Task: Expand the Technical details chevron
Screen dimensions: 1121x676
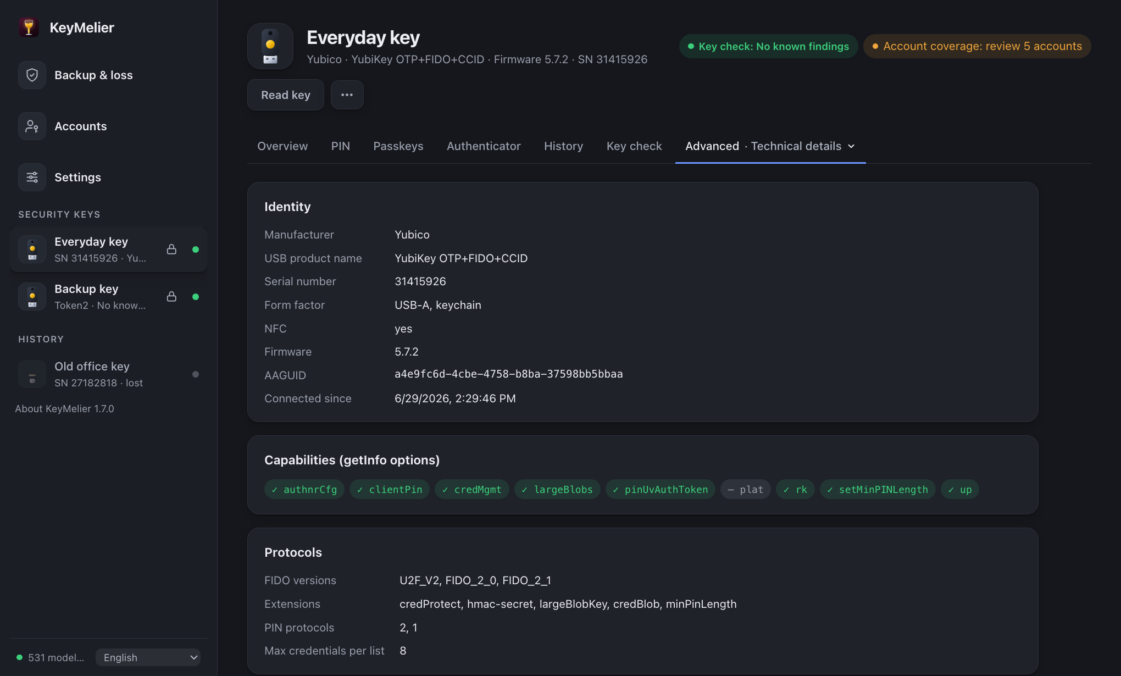Action: pos(851,146)
